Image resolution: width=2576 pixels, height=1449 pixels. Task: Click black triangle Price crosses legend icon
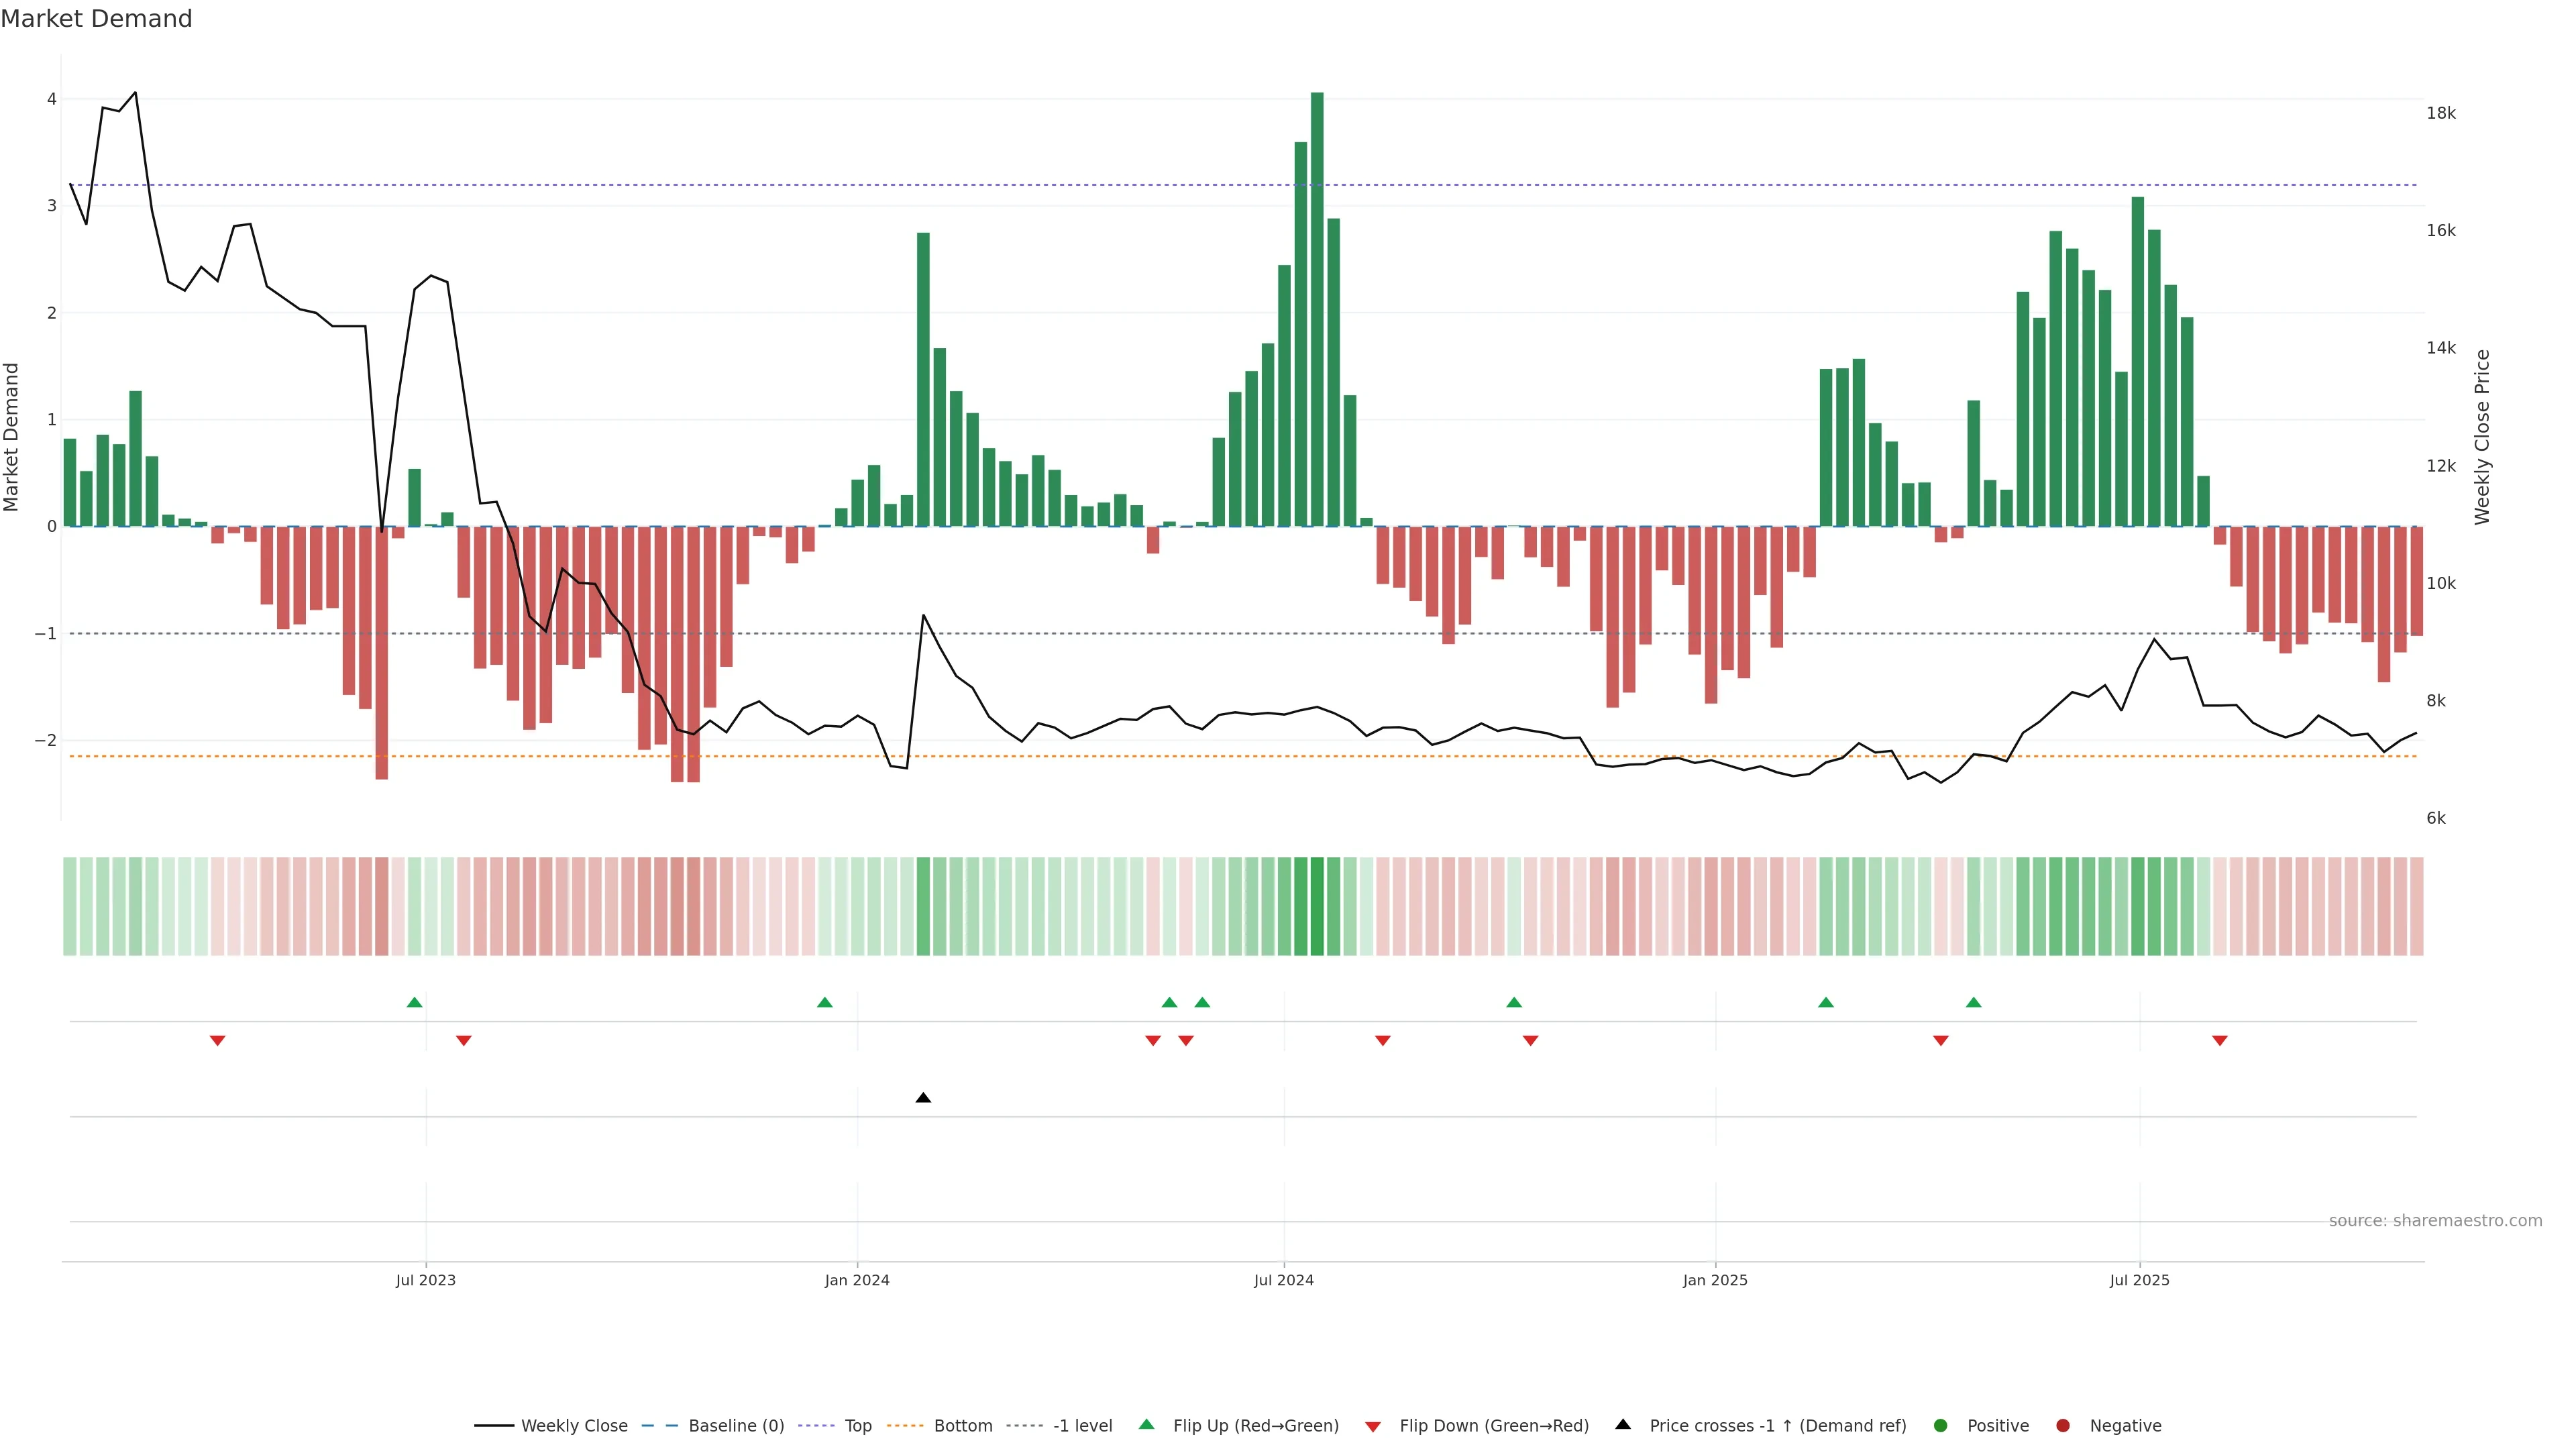point(1623,1424)
